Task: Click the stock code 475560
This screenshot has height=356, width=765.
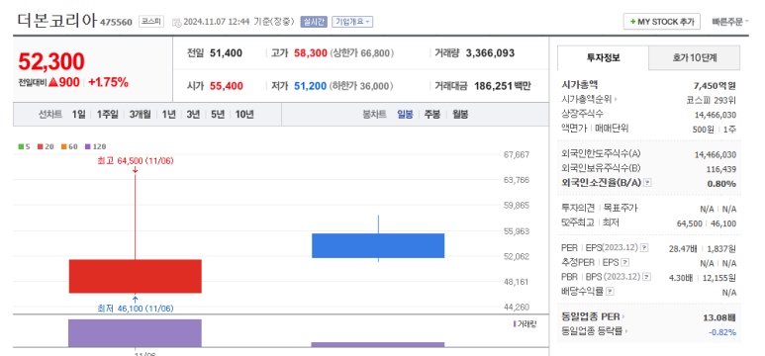Action: coord(116,23)
